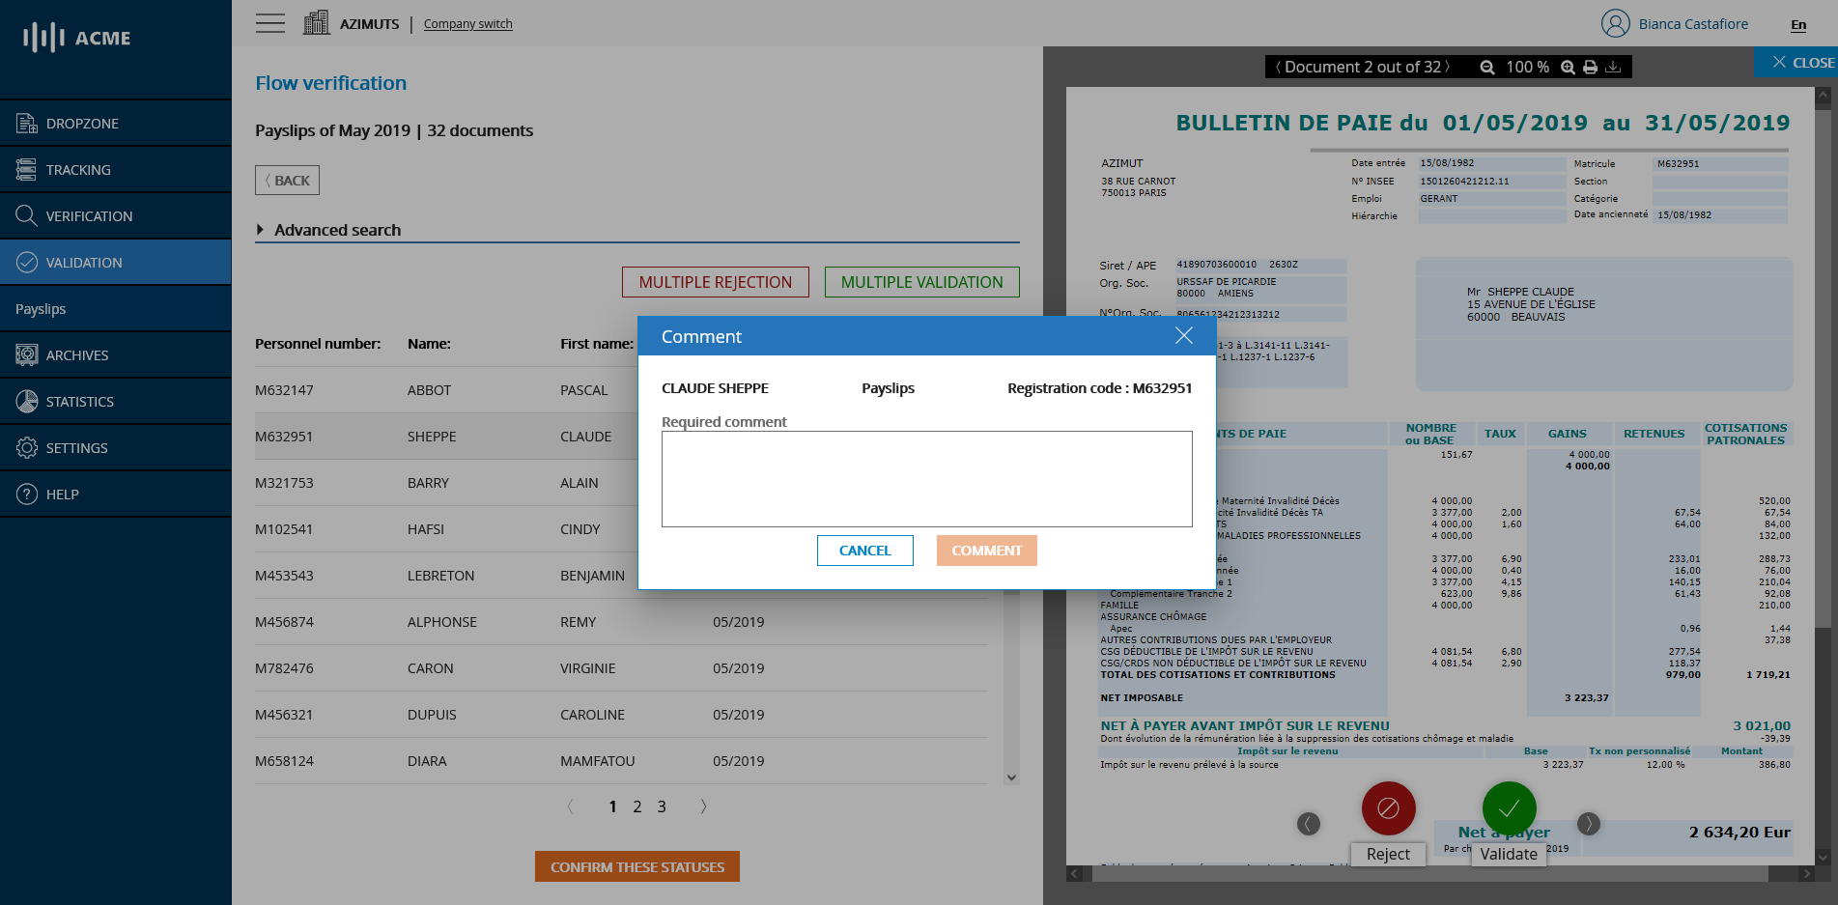Follow the Company switch link
This screenshot has height=905, width=1838.
click(467, 24)
